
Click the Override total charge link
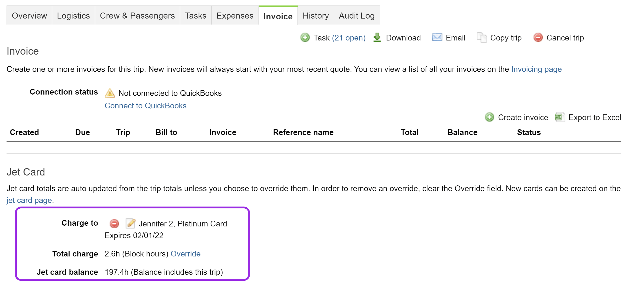coord(185,254)
